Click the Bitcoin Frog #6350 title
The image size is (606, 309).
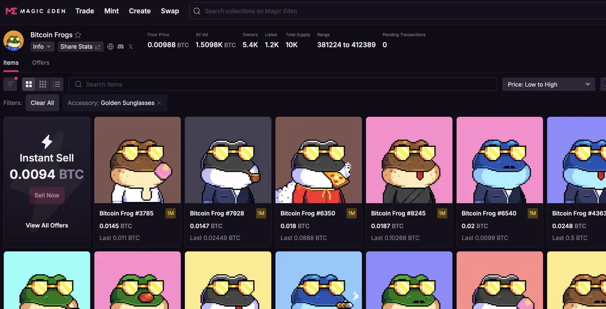tap(308, 214)
